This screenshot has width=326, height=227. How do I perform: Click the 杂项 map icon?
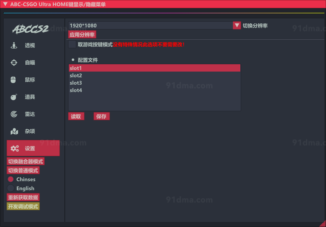point(14,131)
